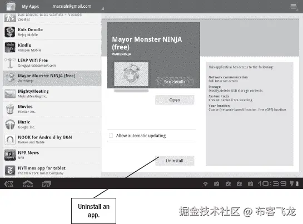Click the WARENINJA developer name
Screen dimensions: 303x224
coord(121,54)
